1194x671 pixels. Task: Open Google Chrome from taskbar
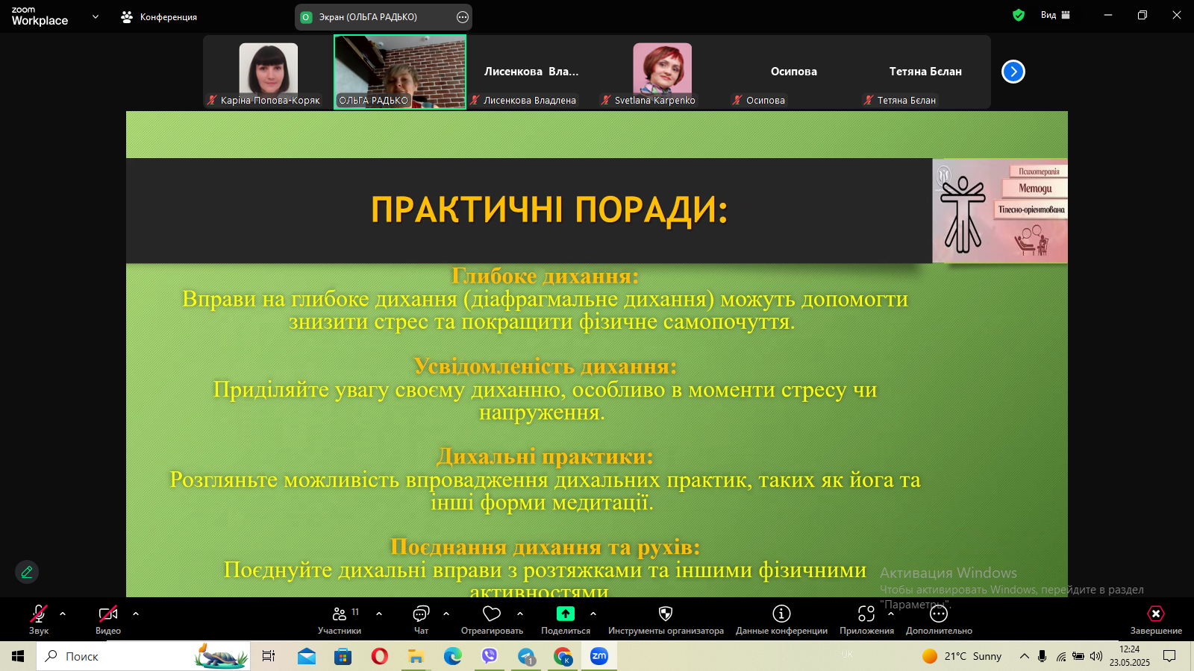click(x=563, y=656)
